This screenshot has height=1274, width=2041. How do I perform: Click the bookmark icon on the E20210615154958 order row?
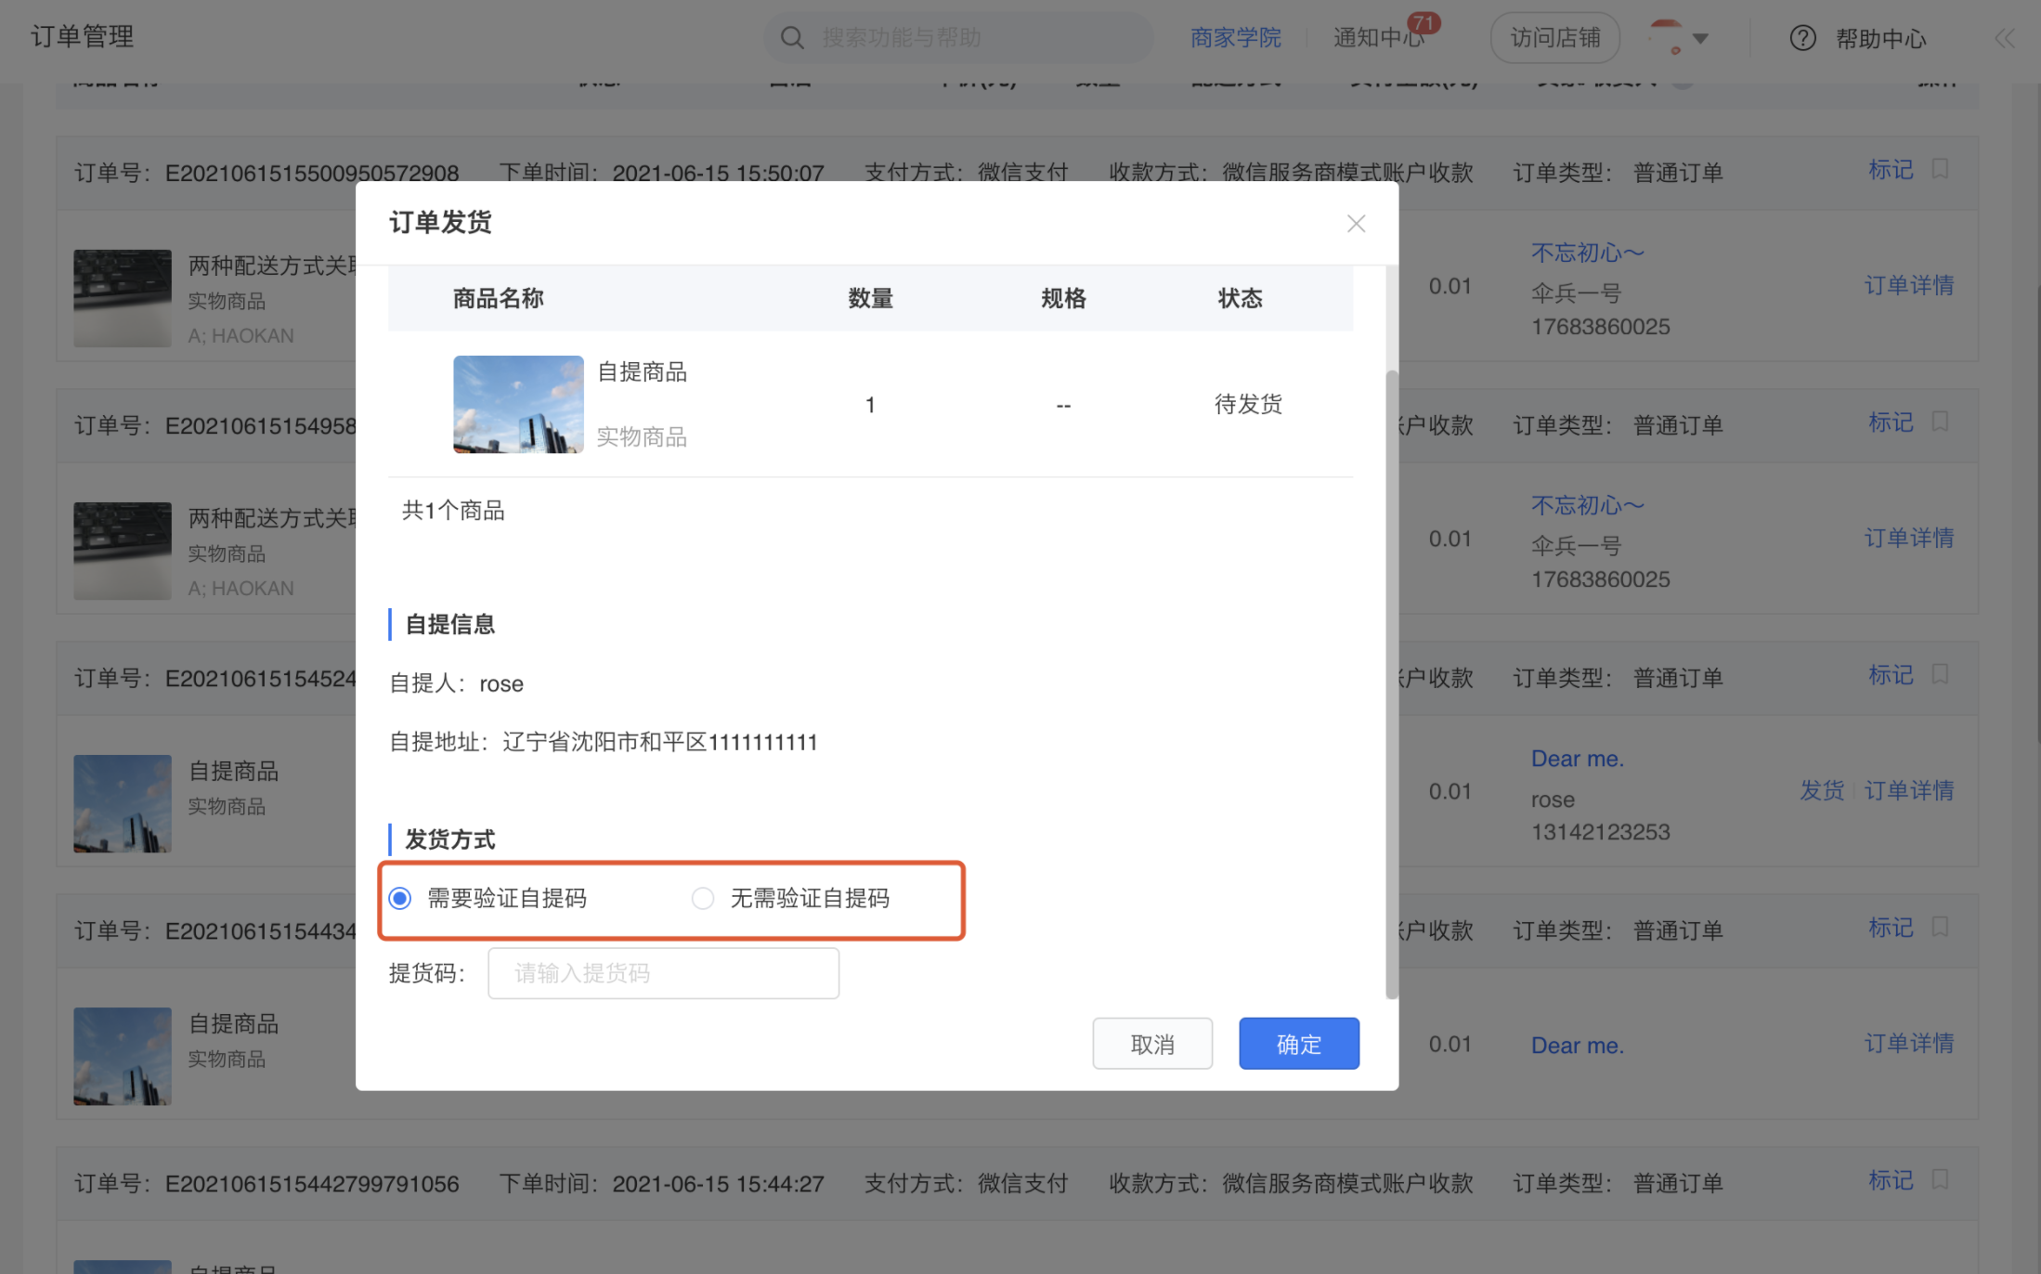(1939, 422)
